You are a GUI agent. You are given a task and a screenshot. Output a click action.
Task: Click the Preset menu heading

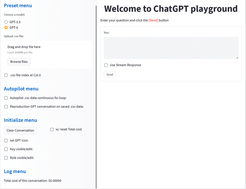pyautogui.click(x=18, y=6)
